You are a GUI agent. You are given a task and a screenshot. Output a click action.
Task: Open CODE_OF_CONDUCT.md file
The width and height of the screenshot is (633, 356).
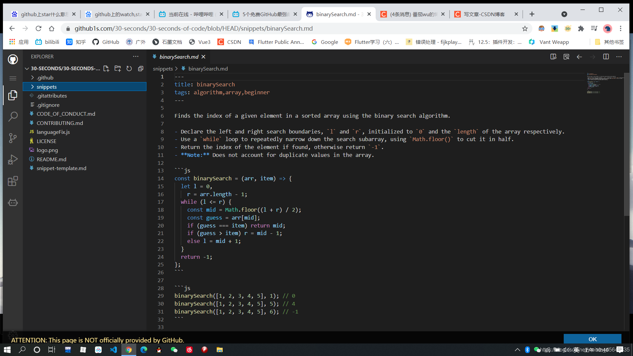tap(66, 114)
